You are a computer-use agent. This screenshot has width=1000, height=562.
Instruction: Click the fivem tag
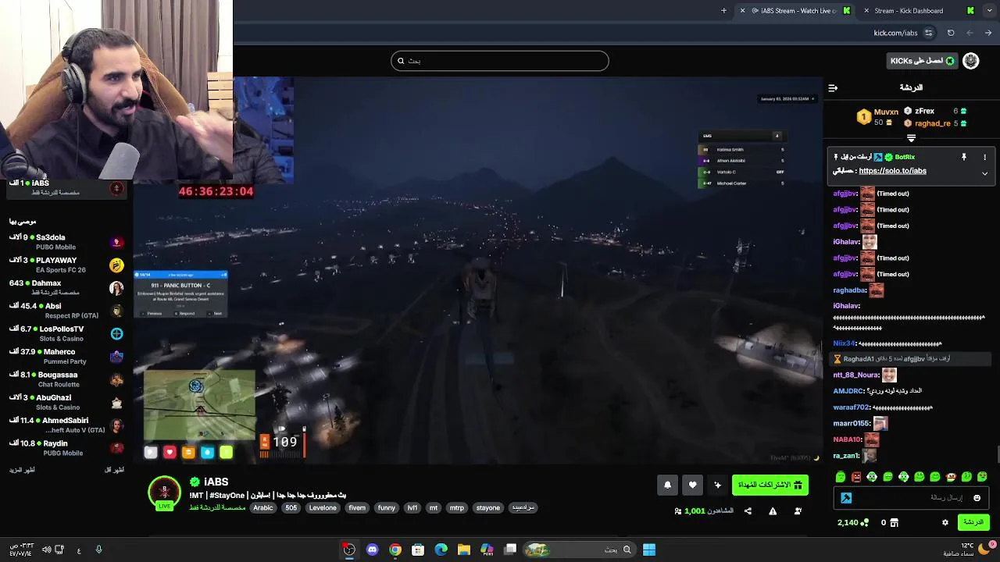[357, 508]
